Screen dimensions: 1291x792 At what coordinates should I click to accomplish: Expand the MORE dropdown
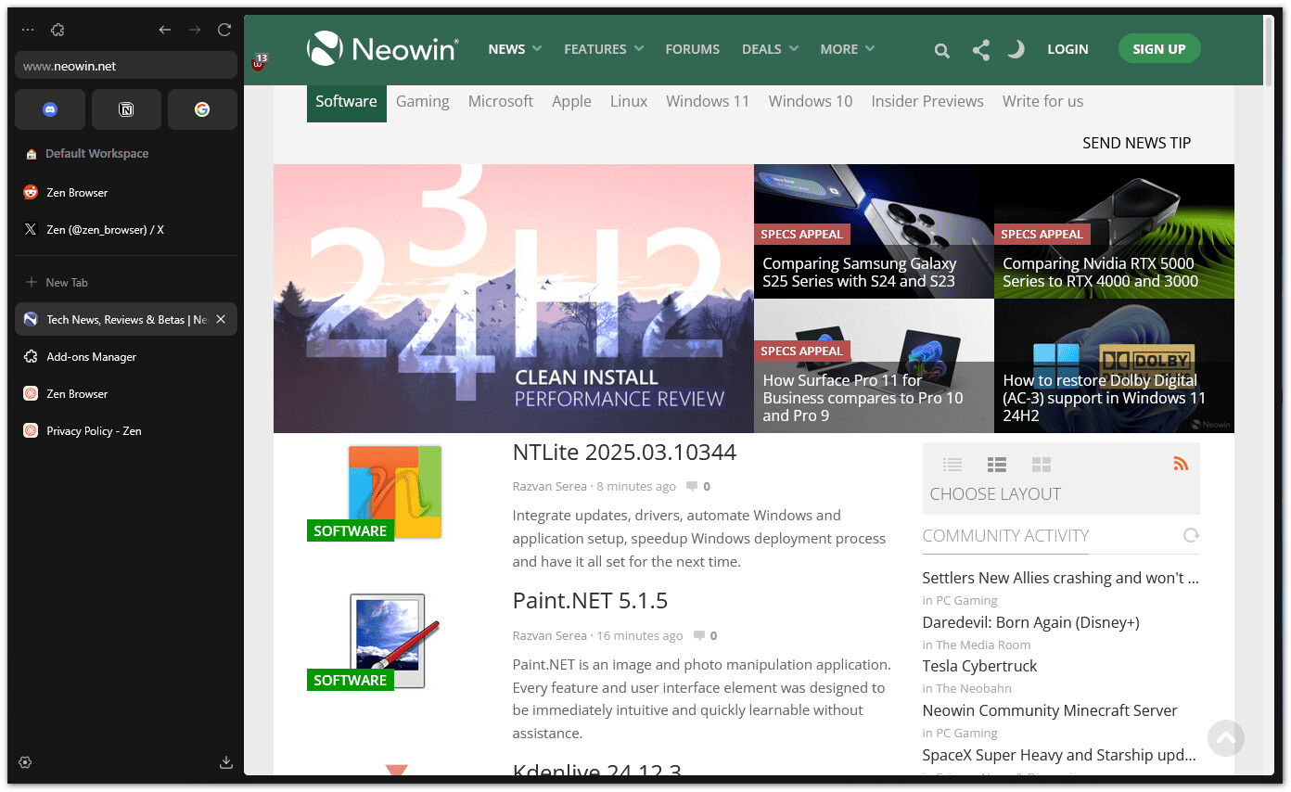pos(846,49)
